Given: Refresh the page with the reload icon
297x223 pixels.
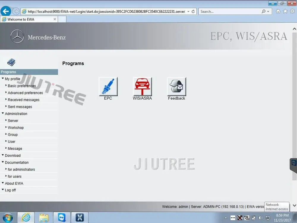Looking at the screenshot, I should pos(193,12).
